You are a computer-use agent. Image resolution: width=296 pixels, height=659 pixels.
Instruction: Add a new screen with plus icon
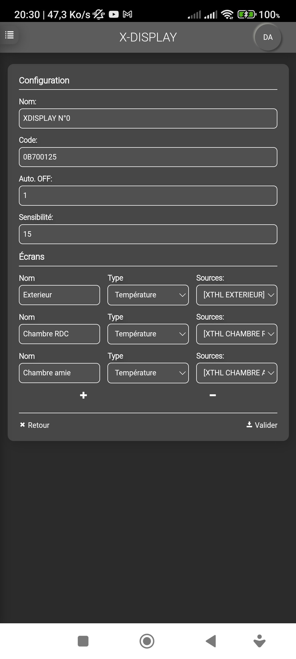click(x=83, y=395)
